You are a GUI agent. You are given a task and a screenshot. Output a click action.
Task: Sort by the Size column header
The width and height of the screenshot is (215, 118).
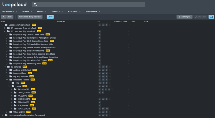(133, 22)
